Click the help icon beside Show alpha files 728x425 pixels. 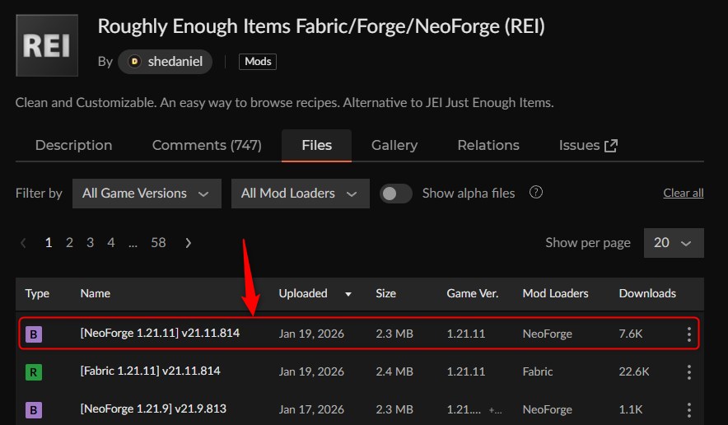[536, 193]
